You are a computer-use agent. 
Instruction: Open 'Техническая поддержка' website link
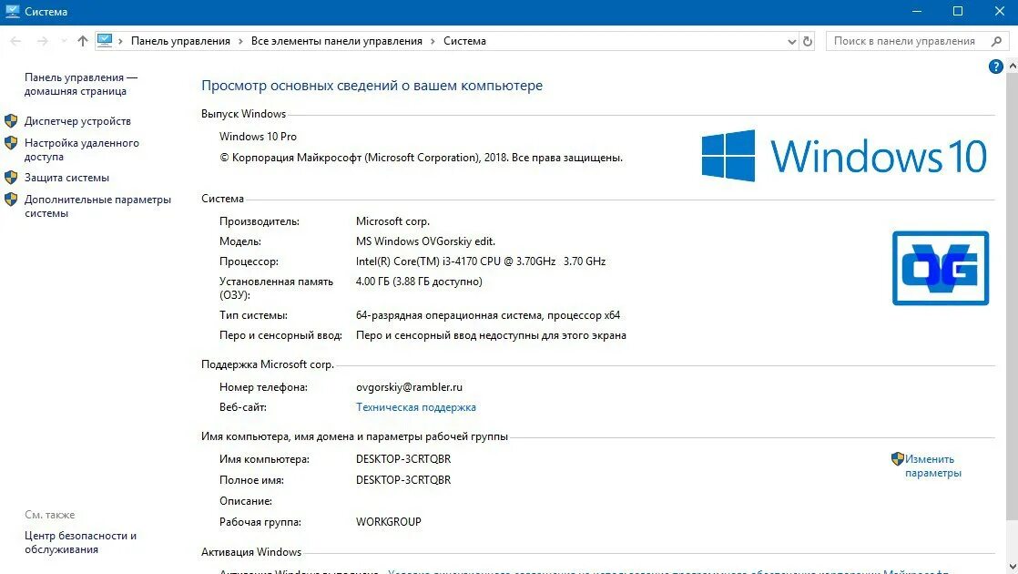pyautogui.click(x=415, y=407)
